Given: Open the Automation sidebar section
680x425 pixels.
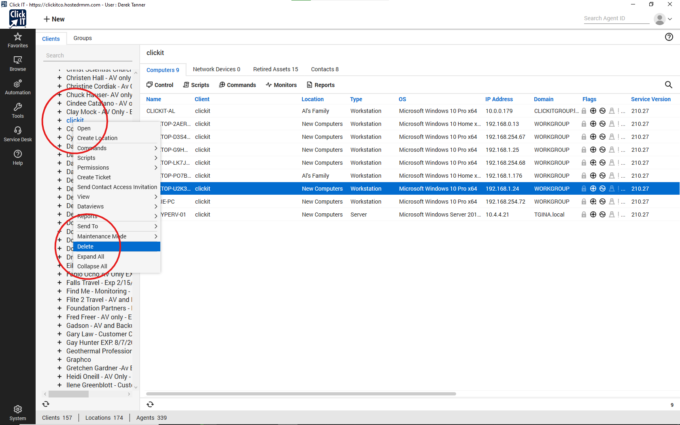Looking at the screenshot, I should click(18, 87).
